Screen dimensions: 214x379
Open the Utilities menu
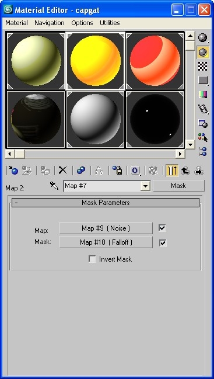[x=110, y=23]
